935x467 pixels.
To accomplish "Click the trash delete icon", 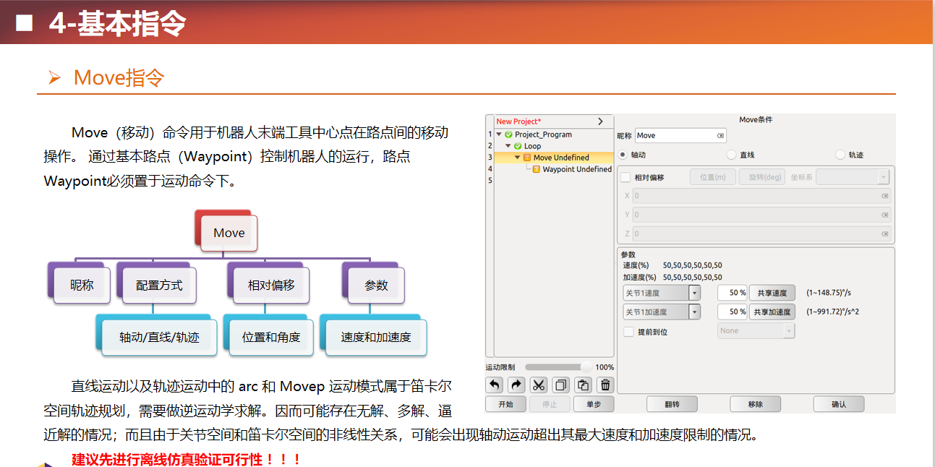I will point(606,385).
